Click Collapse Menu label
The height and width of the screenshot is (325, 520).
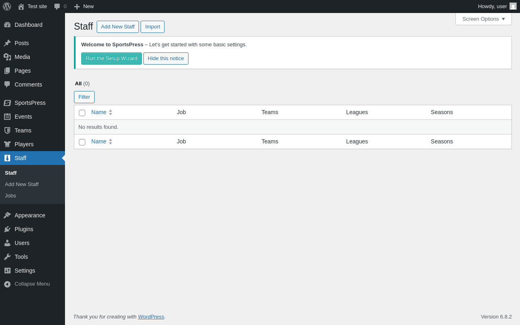(32, 284)
